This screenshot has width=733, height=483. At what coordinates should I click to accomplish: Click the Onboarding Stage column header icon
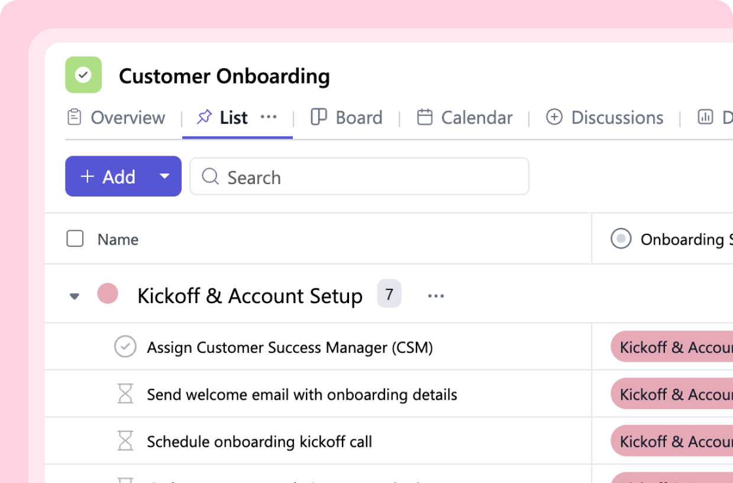point(621,239)
